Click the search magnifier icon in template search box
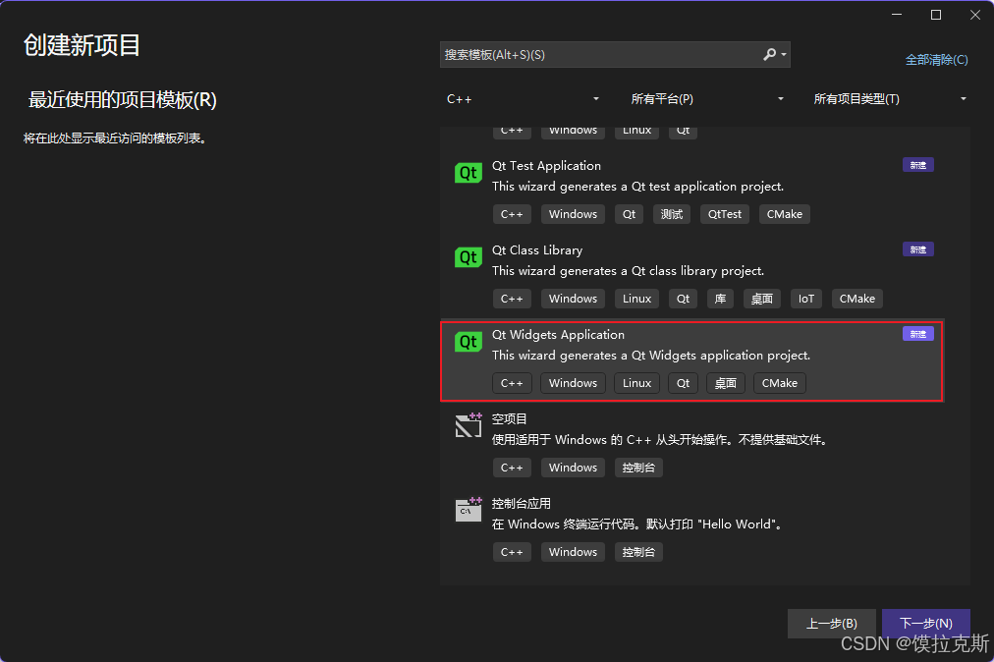 [x=769, y=55]
